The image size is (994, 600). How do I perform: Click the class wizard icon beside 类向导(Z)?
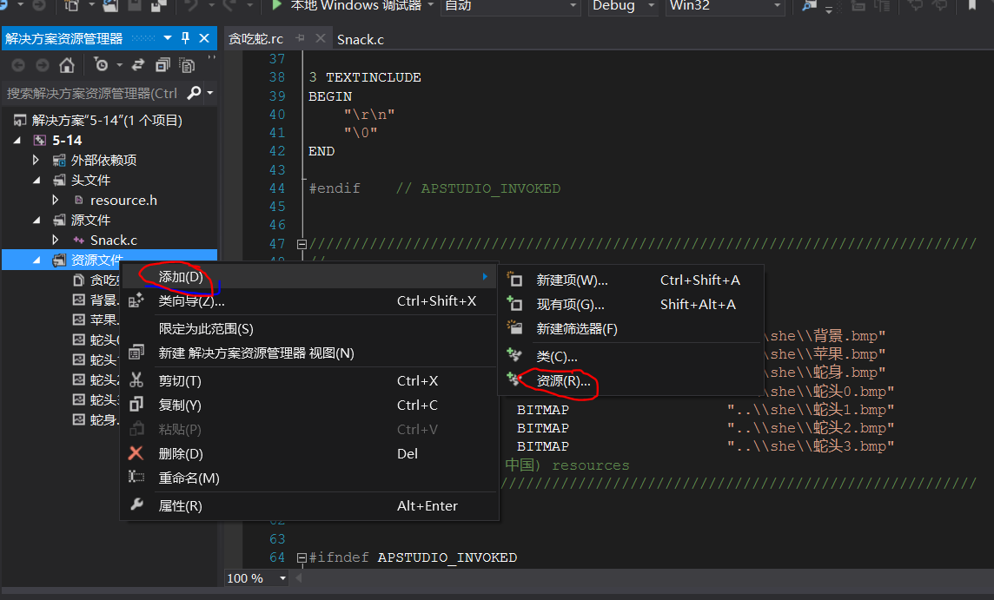pyautogui.click(x=136, y=300)
